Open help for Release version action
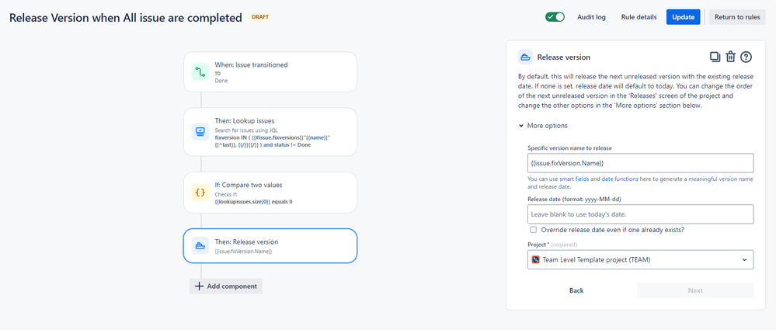776x330 pixels. click(x=746, y=57)
